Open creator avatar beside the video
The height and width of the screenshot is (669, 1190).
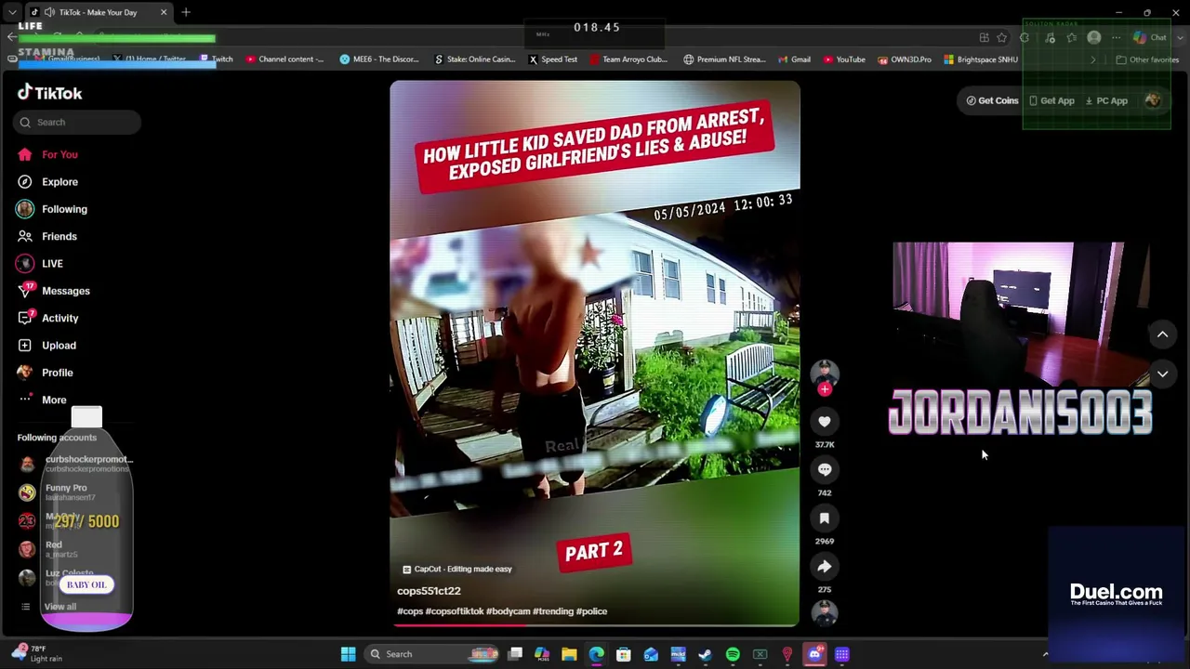[825, 372]
